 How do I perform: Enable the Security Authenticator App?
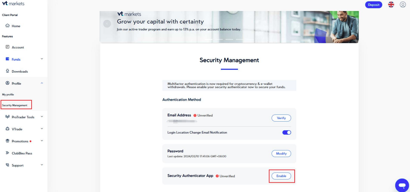pos(281,176)
